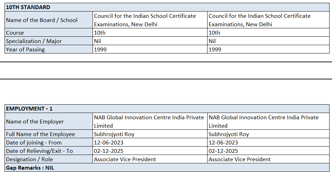Click 12-06-2023 in the middle column
332x177 pixels.
109,143
